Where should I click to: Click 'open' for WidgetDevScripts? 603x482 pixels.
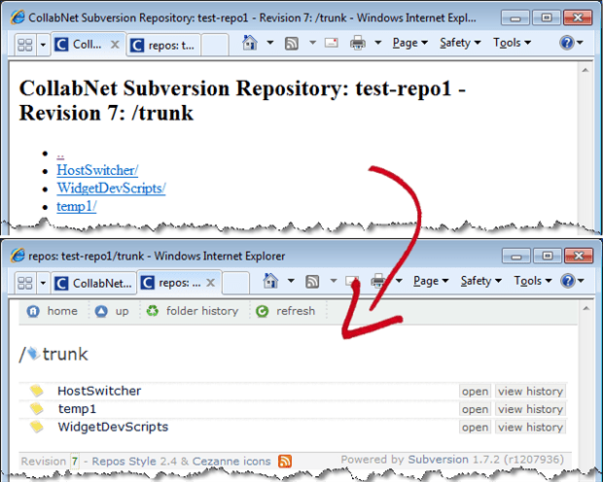point(475,428)
